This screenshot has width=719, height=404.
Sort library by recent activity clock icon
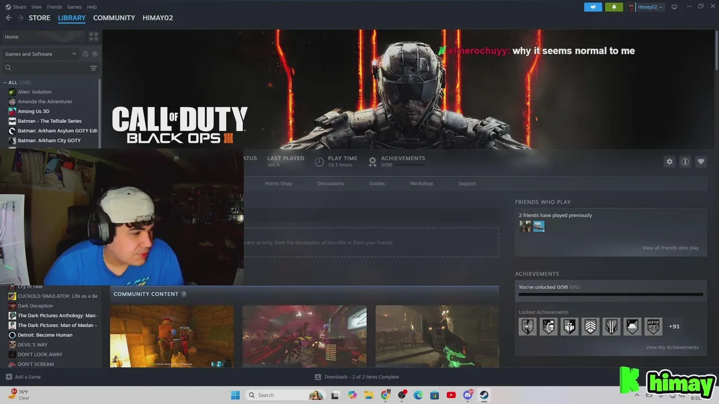(85, 54)
